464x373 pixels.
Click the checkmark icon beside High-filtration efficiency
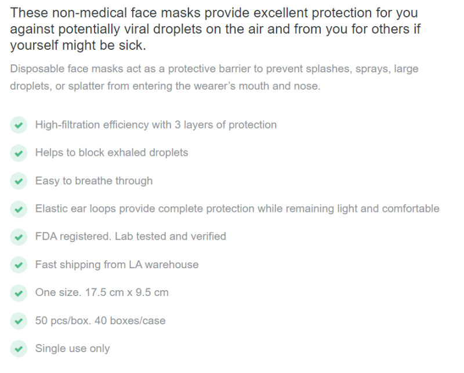point(19,125)
